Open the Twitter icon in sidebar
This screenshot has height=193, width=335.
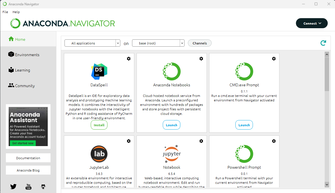pos(13,186)
